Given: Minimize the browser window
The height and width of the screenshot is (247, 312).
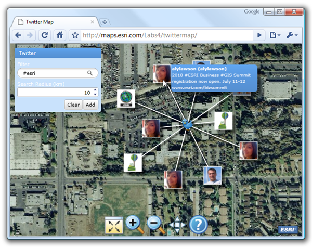Looking at the screenshot, I should [x=269, y=12].
